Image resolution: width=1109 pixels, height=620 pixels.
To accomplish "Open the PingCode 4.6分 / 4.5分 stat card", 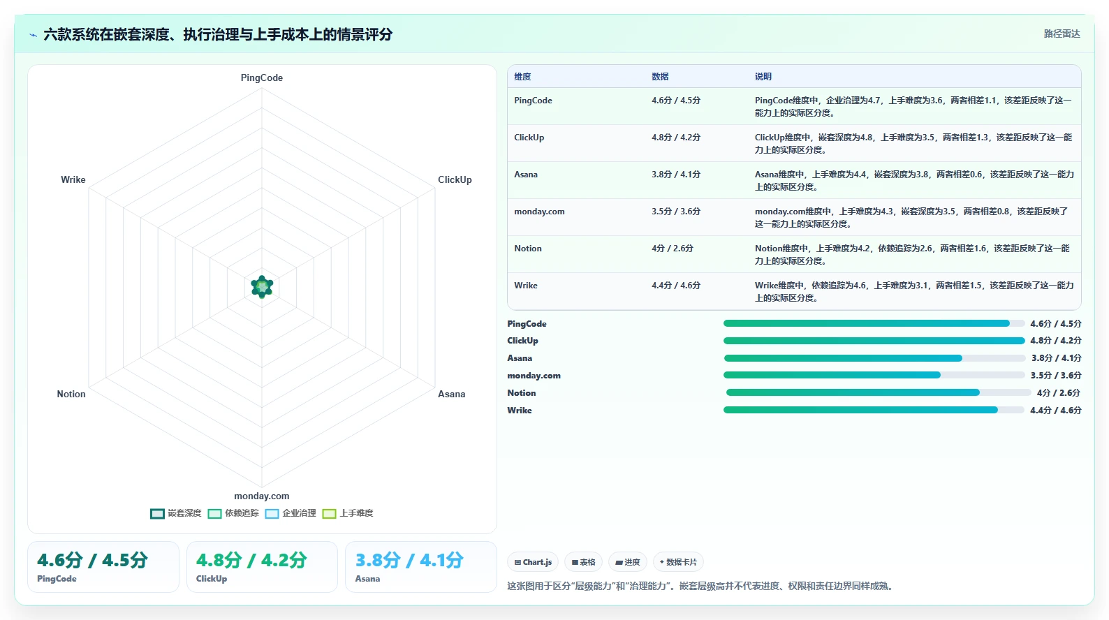I will tap(103, 567).
